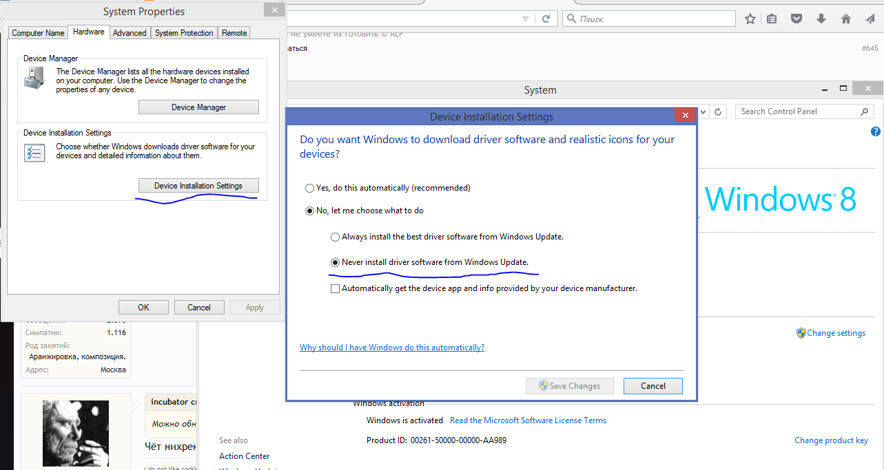Refresh the System control panel window
884x470 pixels.
coord(718,111)
